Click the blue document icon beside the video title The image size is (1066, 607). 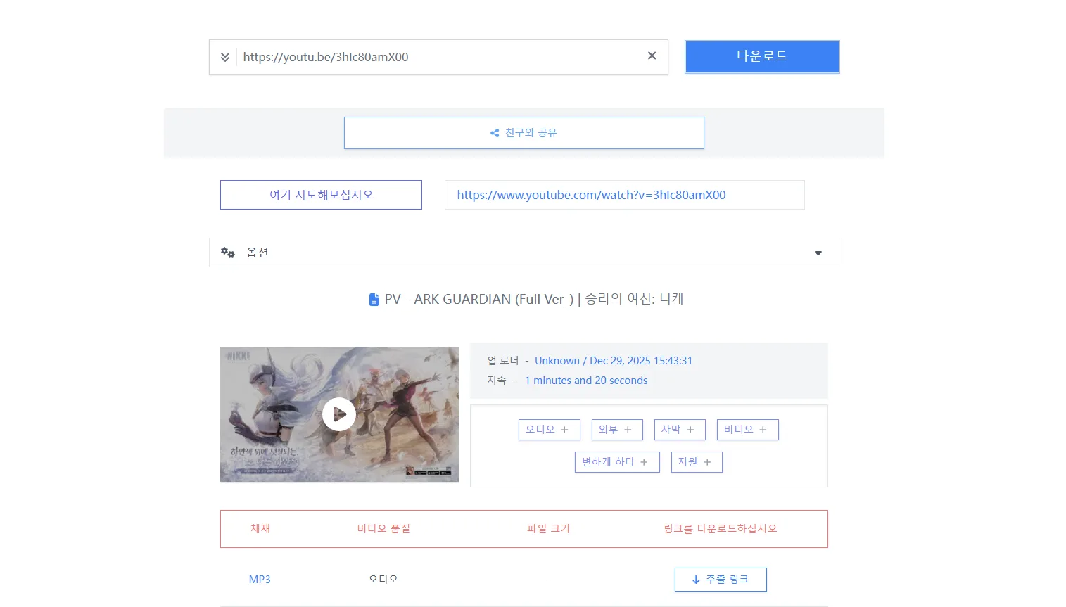click(374, 299)
